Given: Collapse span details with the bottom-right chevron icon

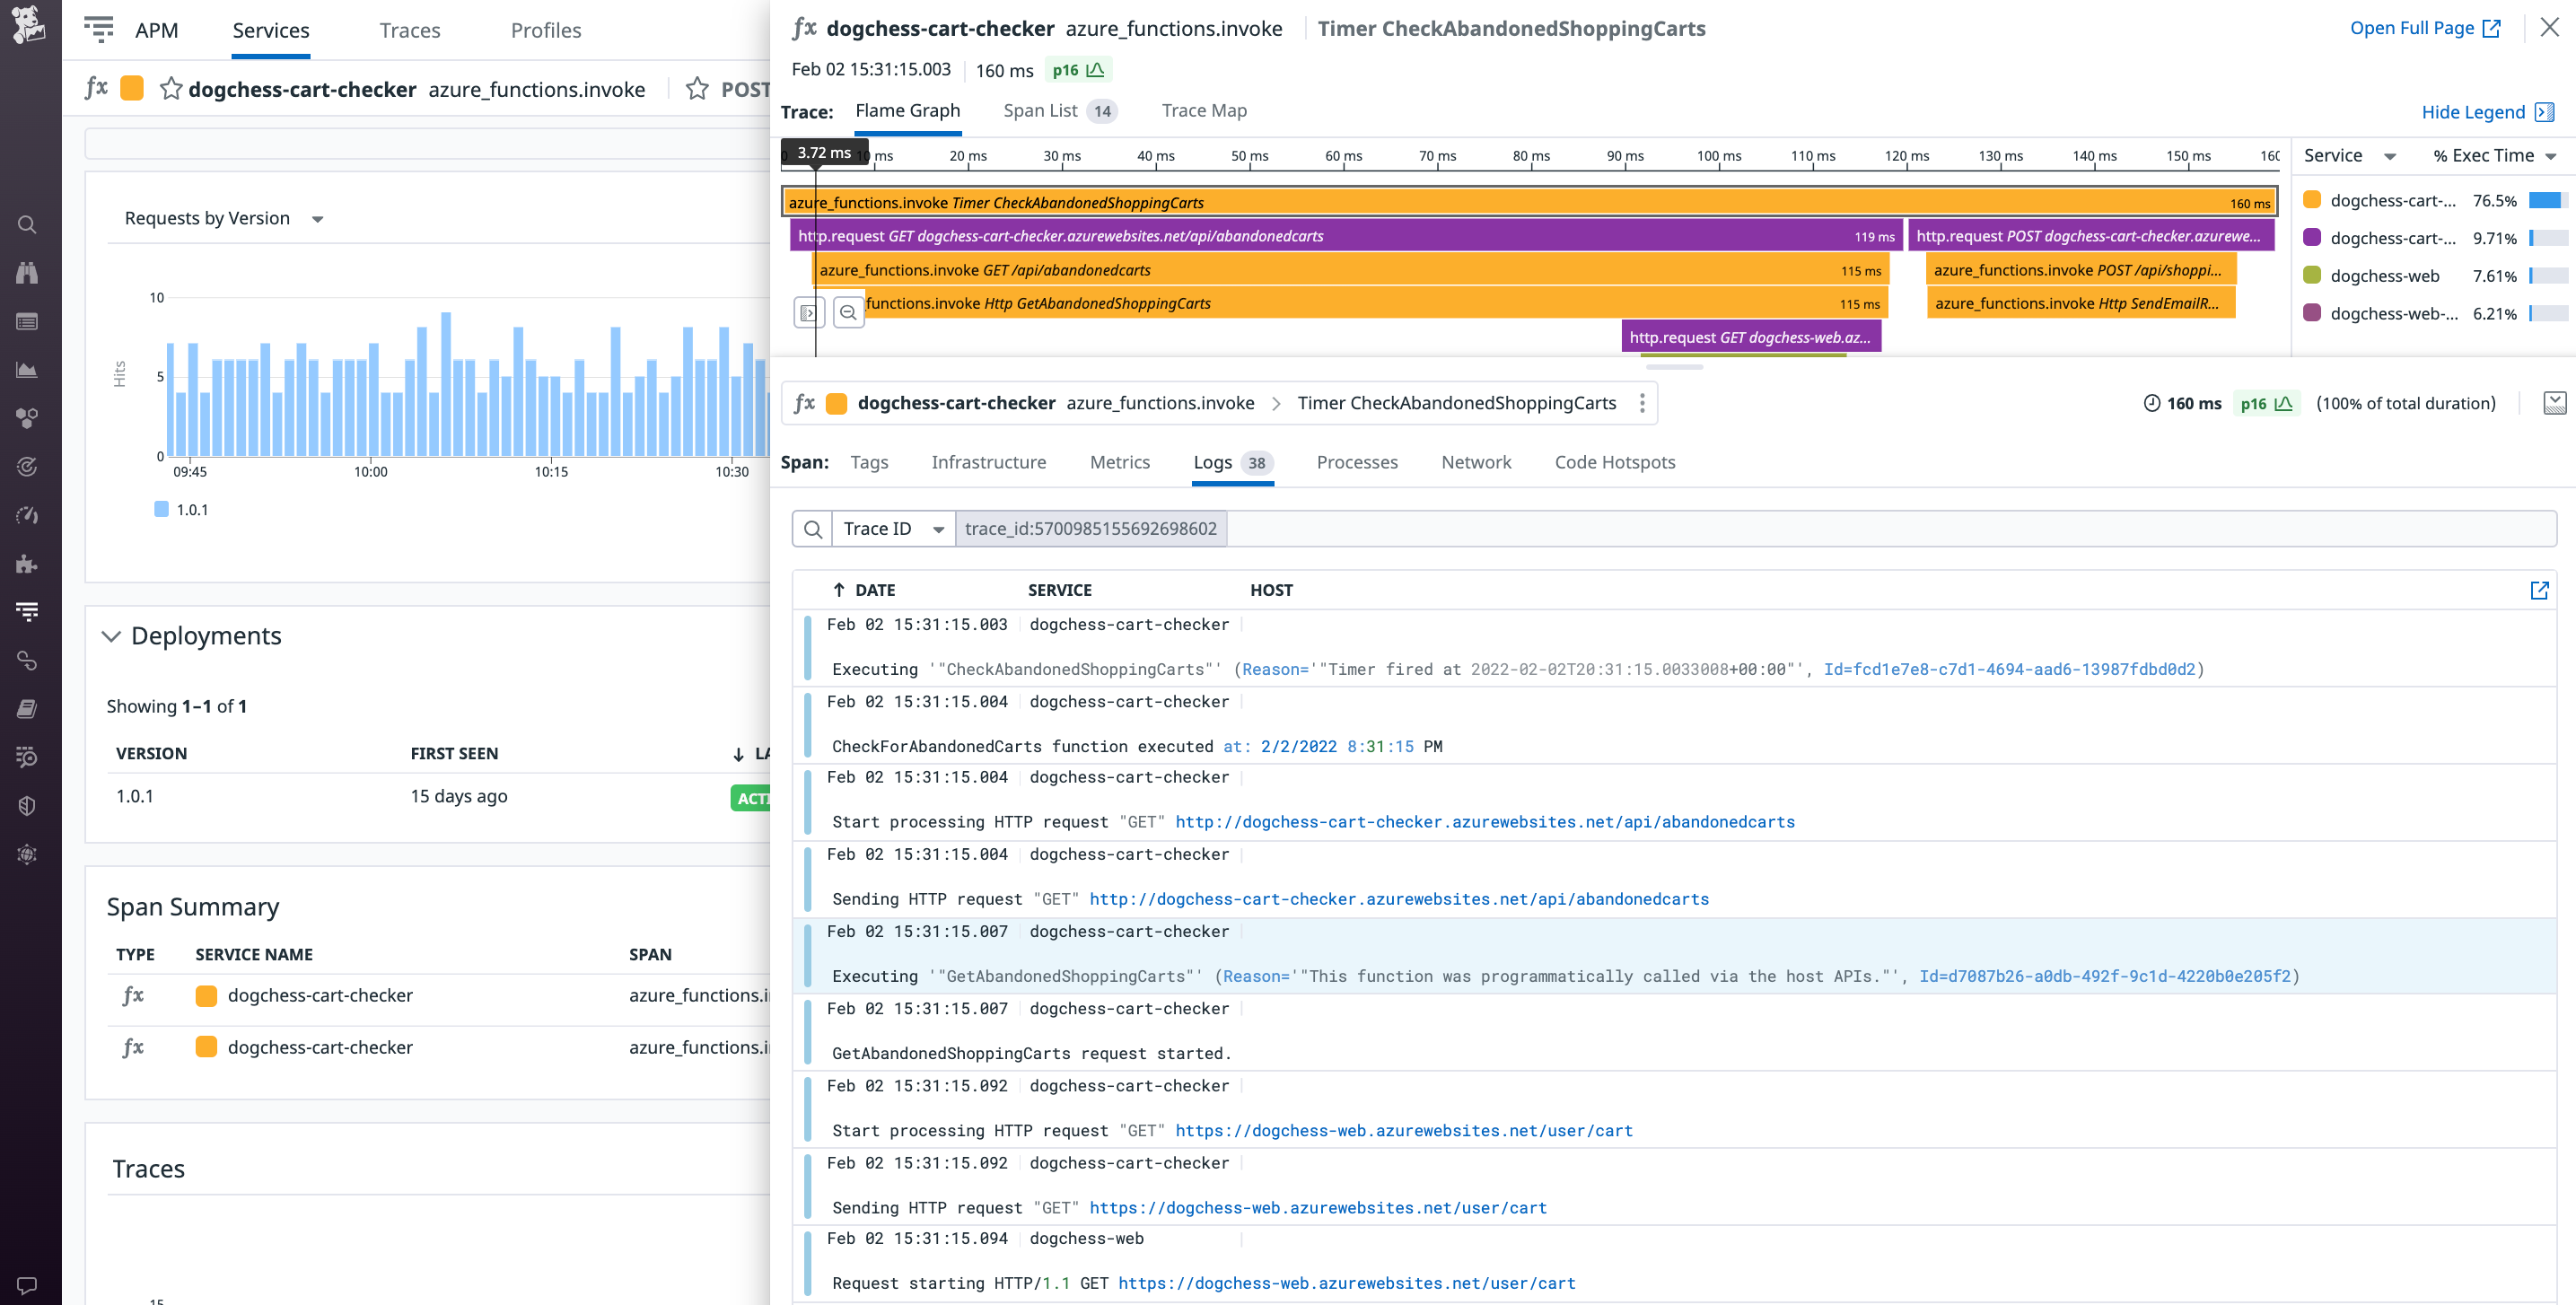Looking at the screenshot, I should pos(2556,403).
